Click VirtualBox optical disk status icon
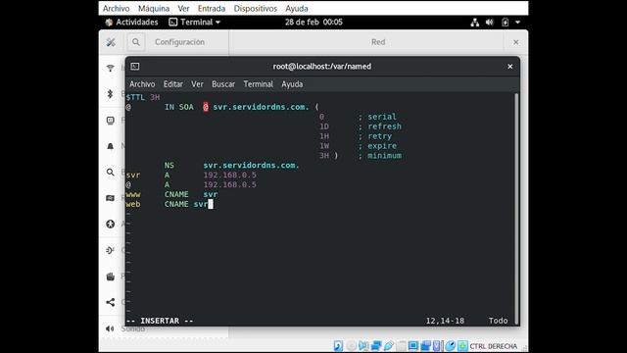 point(351,346)
